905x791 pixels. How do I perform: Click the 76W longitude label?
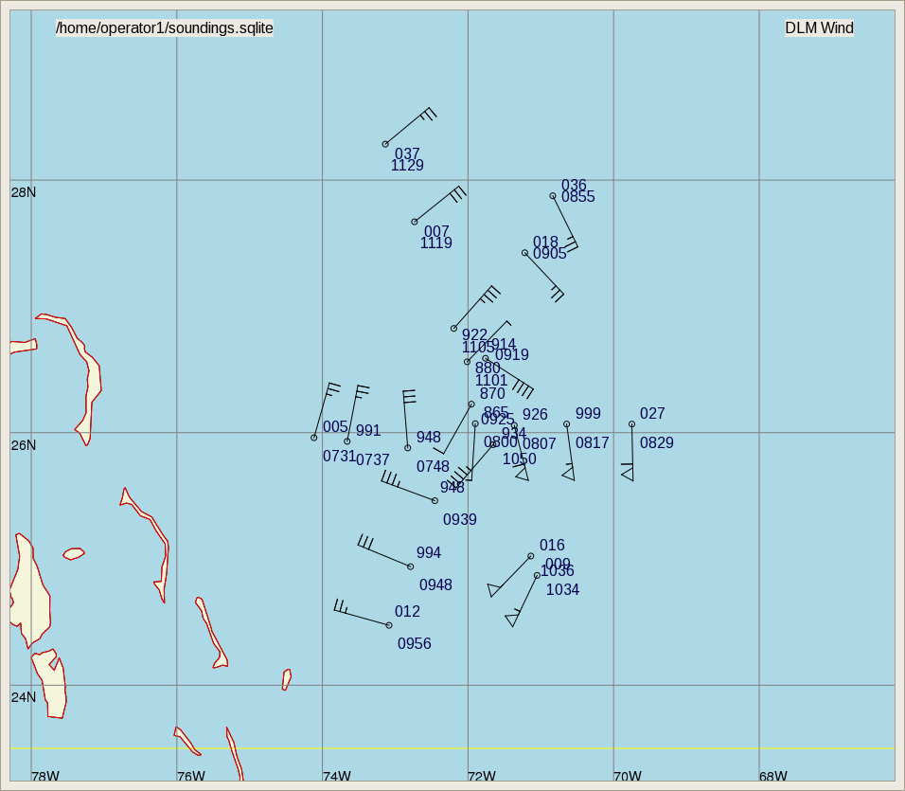191,776
